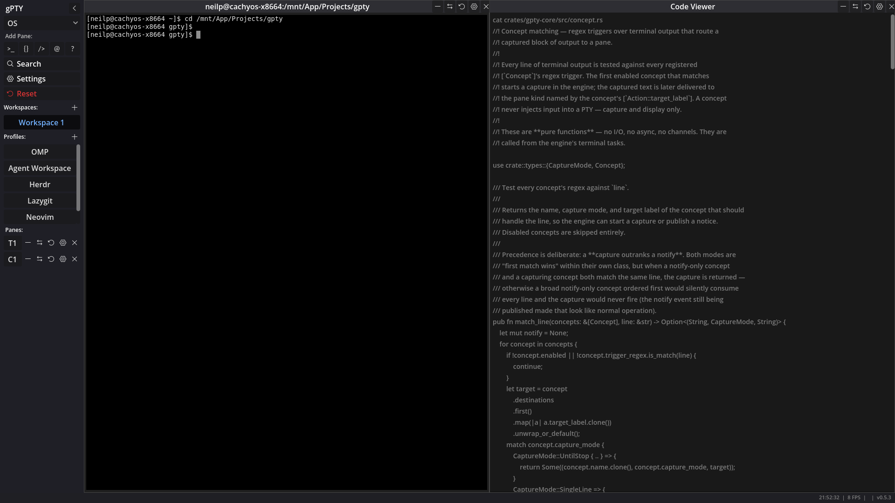Open Search in the sidebar
The height and width of the screenshot is (503, 895).
[42, 64]
